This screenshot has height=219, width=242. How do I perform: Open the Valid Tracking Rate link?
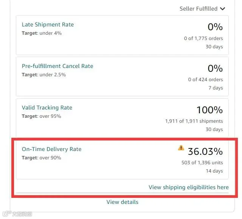(47, 108)
